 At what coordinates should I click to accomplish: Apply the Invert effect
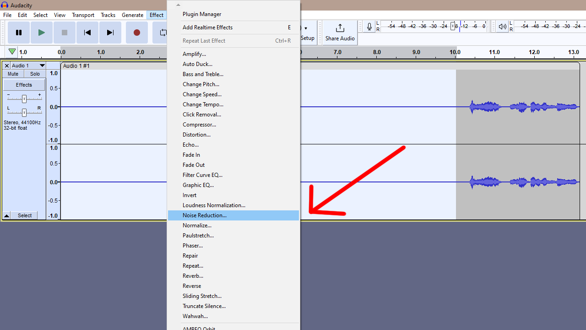(x=233, y=195)
